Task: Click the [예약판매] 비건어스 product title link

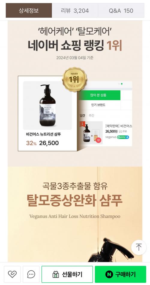Action: 118,126
